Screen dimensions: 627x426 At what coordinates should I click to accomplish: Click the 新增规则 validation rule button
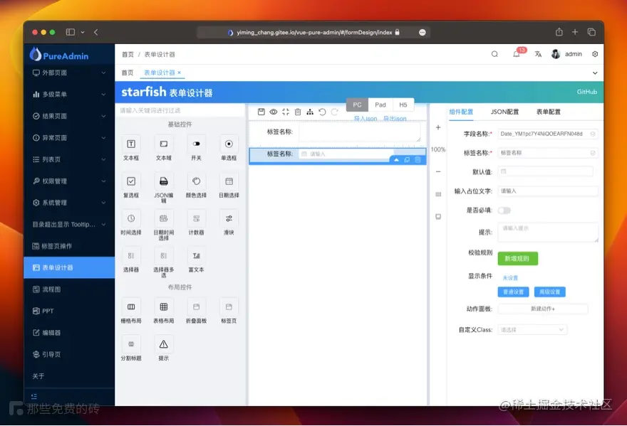click(x=519, y=258)
